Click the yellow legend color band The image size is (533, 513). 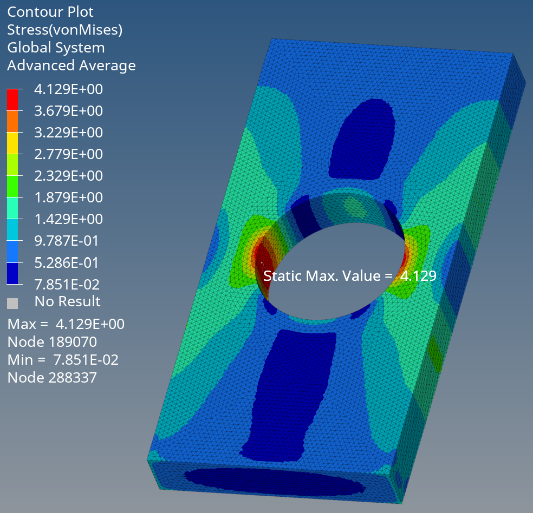click(12, 143)
